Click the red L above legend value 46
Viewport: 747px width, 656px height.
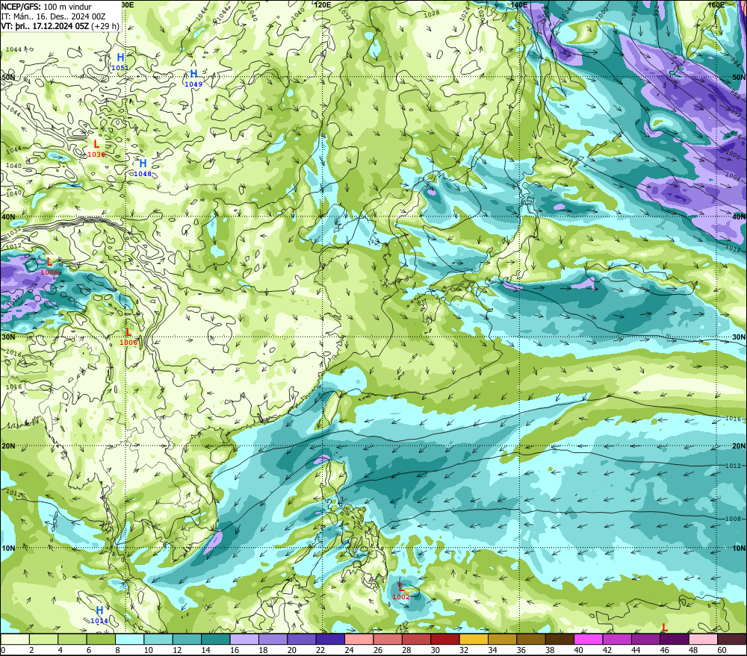(665, 628)
